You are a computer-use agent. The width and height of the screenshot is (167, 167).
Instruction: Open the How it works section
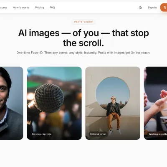pyautogui.click(x=21, y=8)
